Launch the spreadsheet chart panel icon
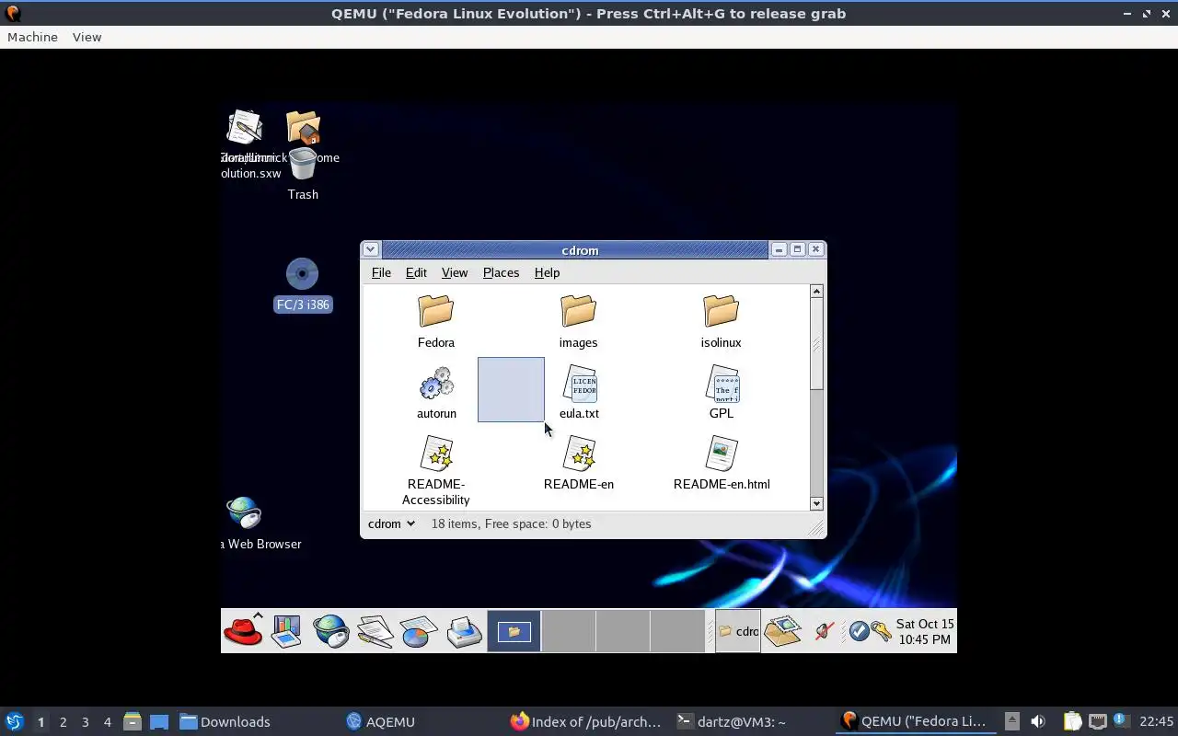This screenshot has width=1178, height=736. [419, 631]
